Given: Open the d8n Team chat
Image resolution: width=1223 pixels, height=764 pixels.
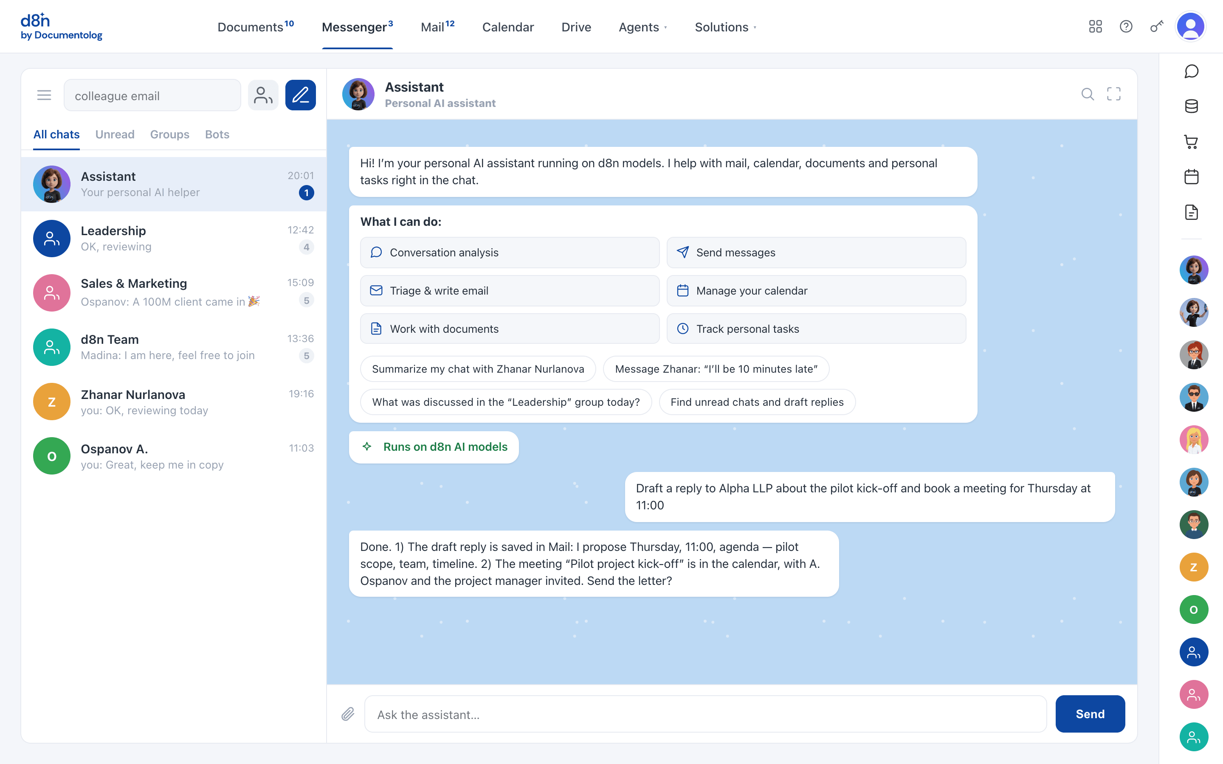Looking at the screenshot, I should pyautogui.click(x=173, y=347).
